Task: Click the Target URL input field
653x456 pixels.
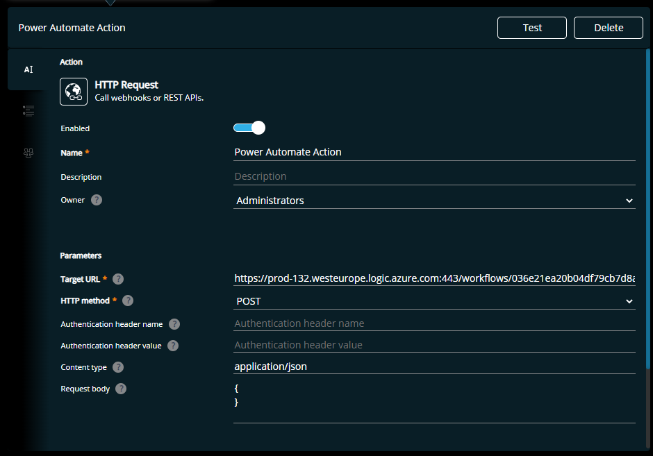Action: 434,278
